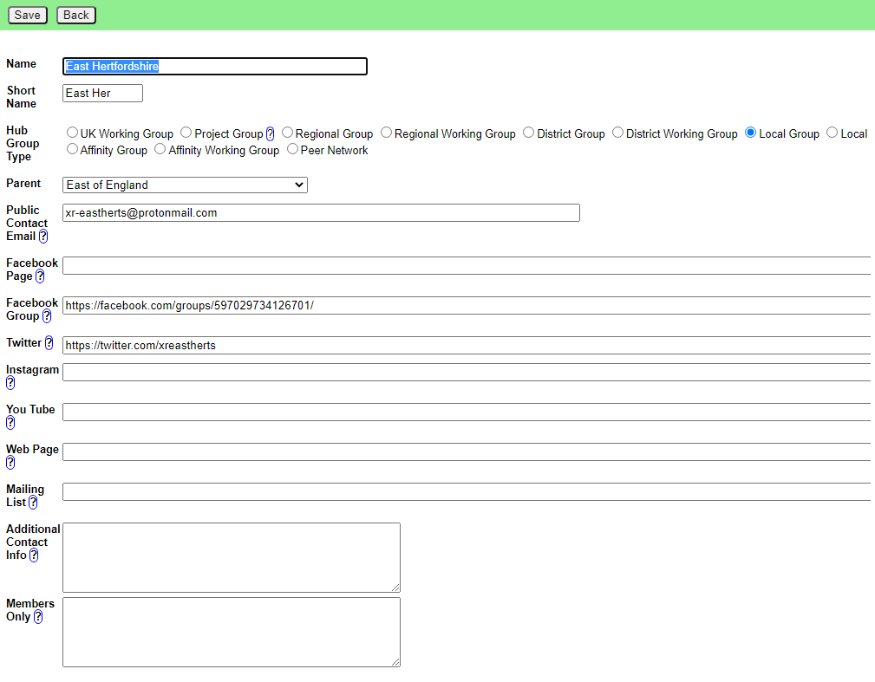This screenshot has height=682, width=875.
Task: Focus the Mailing List input field
Action: [x=467, y=492]
